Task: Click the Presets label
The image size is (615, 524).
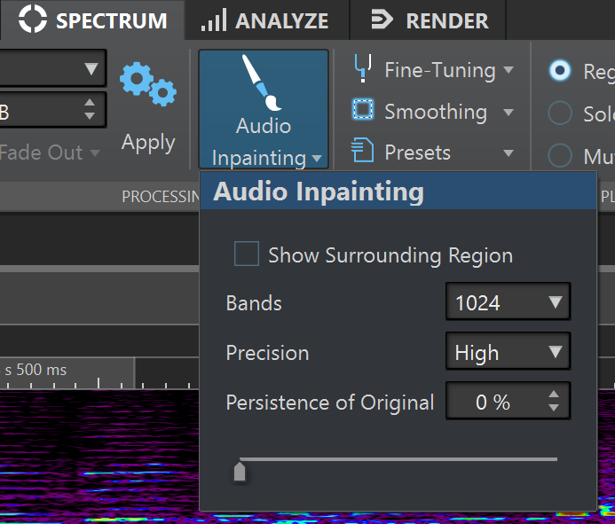Action: pyautogui.click(x=418, y=153)
